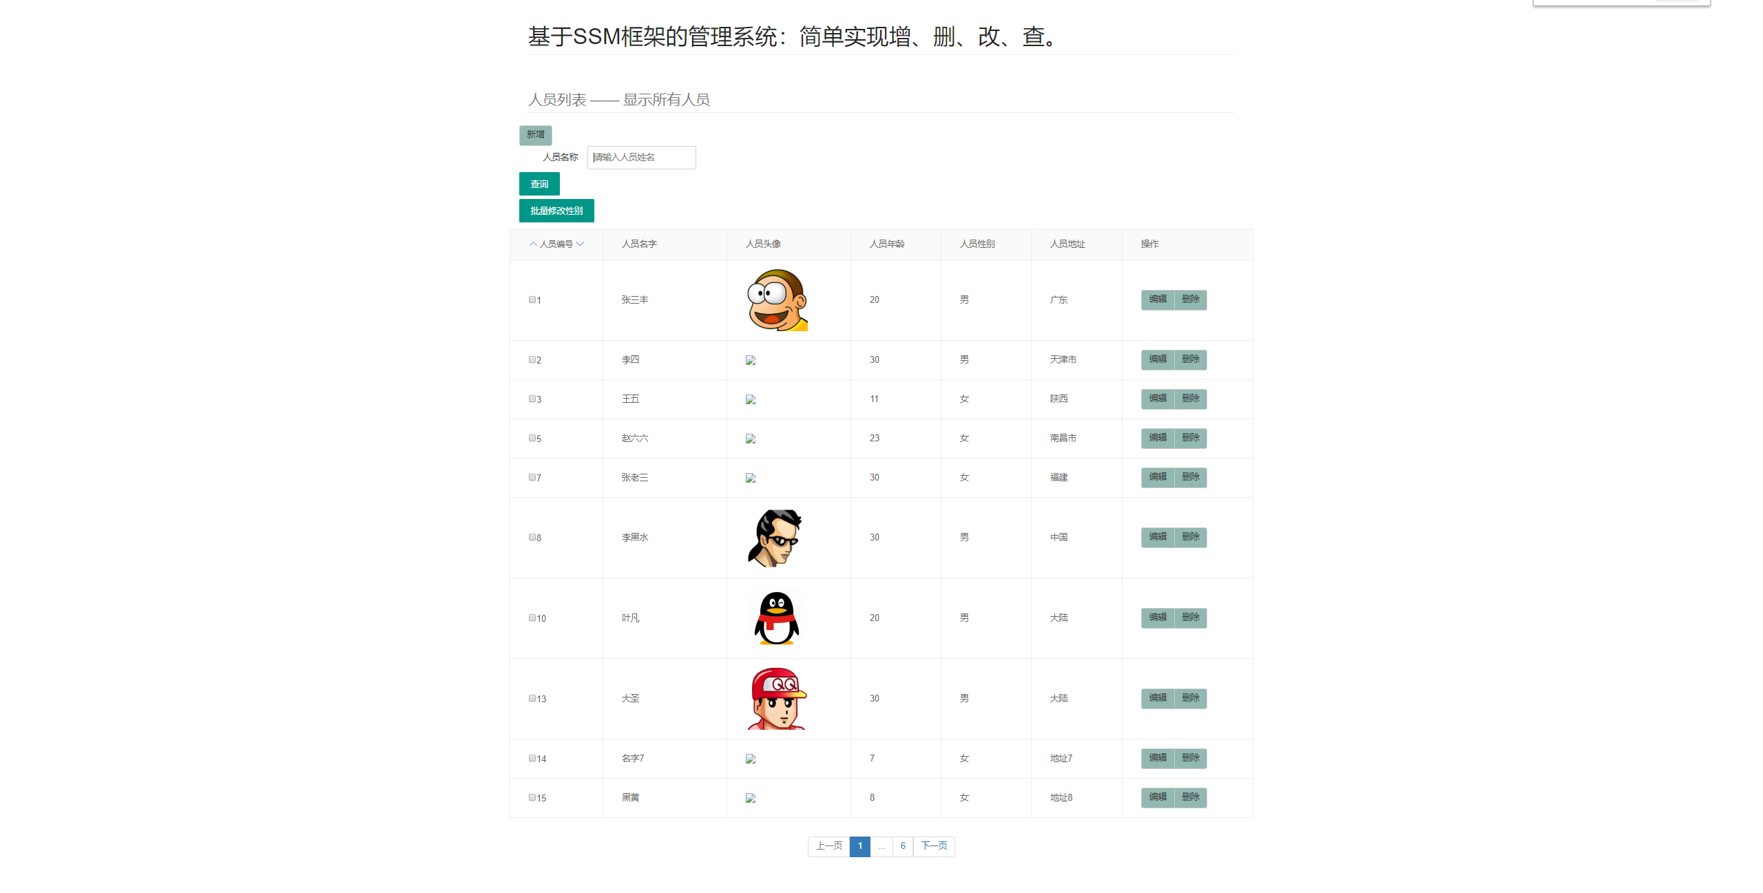The image size is (1763, 893).
Task: Open 李黑水's avatar image
Action: click(775, 537)
